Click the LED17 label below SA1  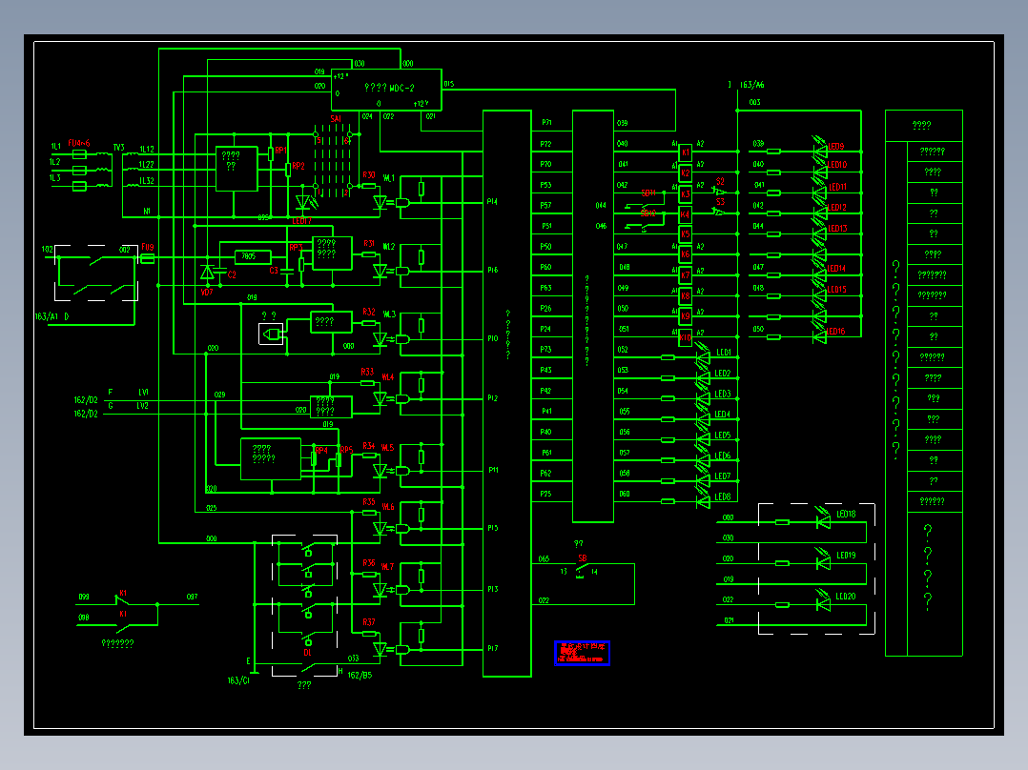click(x=301, y=221)
